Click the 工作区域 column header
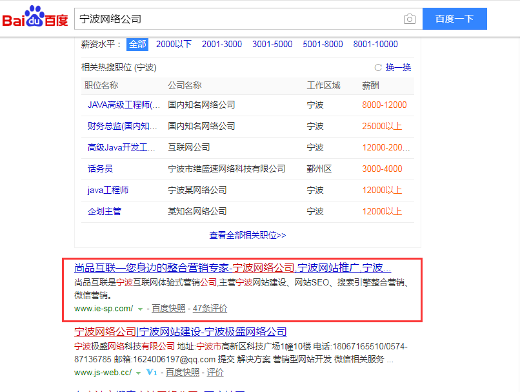Image resolution: width=520 pixels, height=392 pixels. point(323,86)
